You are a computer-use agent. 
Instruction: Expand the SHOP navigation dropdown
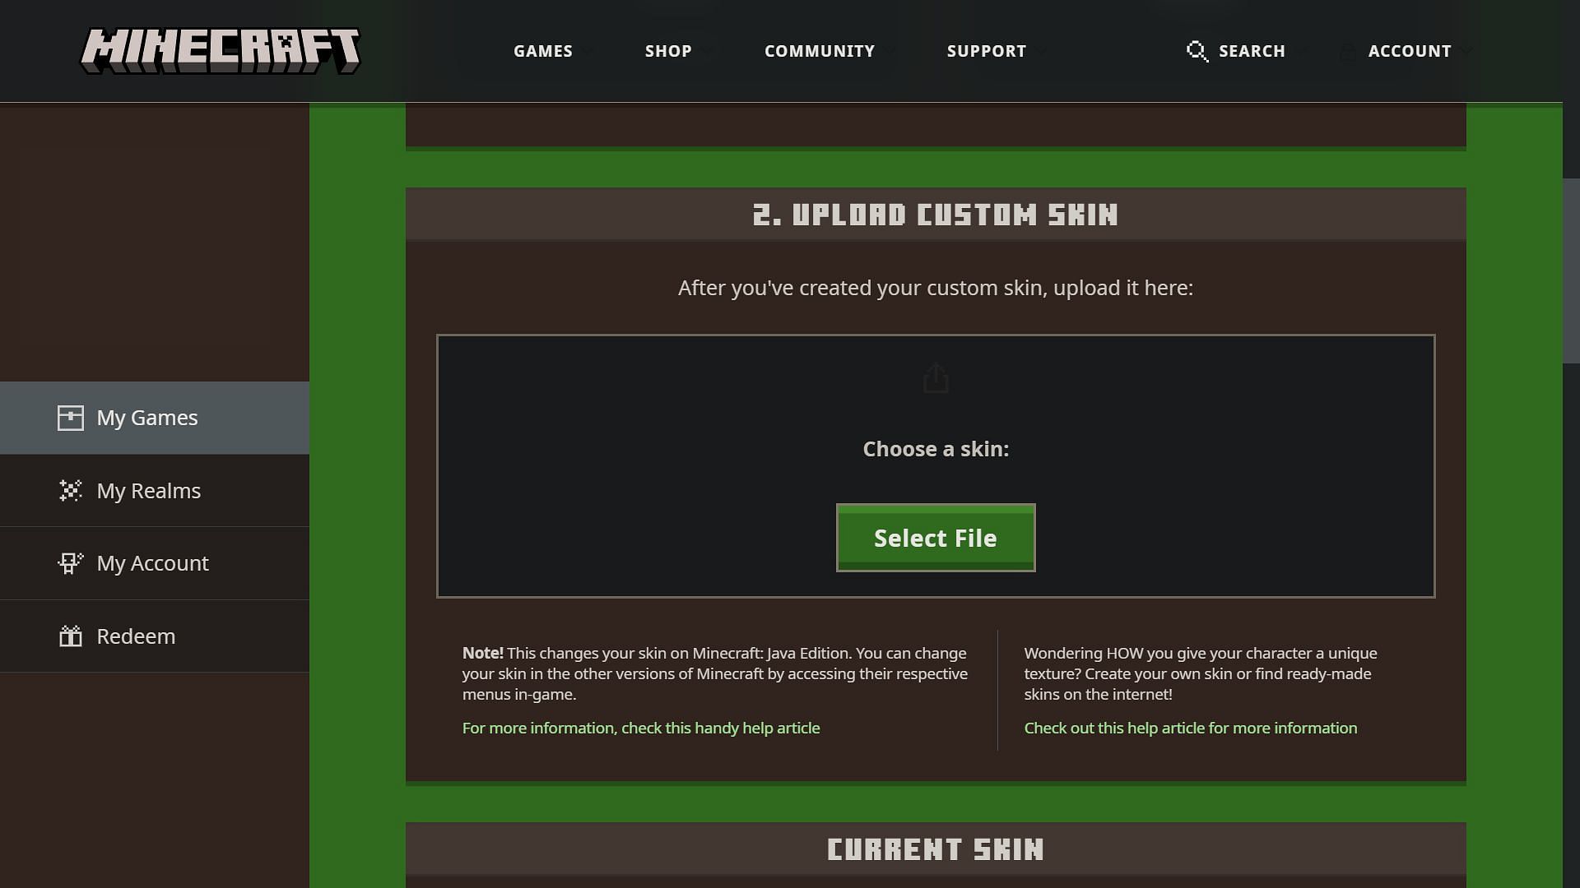tap(667, 51)
